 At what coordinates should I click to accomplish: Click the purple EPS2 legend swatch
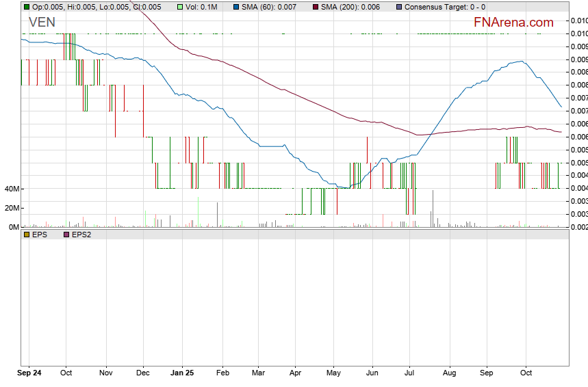click(66, 235)
